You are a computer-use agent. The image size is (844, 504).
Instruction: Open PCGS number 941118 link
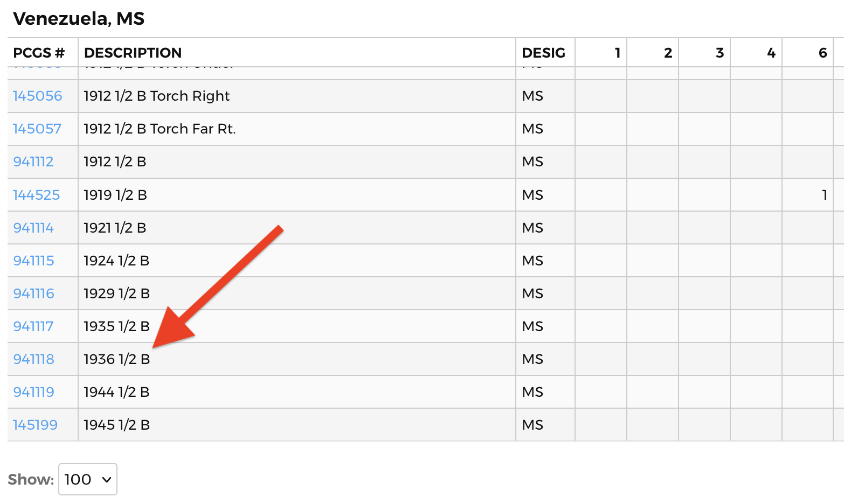[x=34, y=359]
